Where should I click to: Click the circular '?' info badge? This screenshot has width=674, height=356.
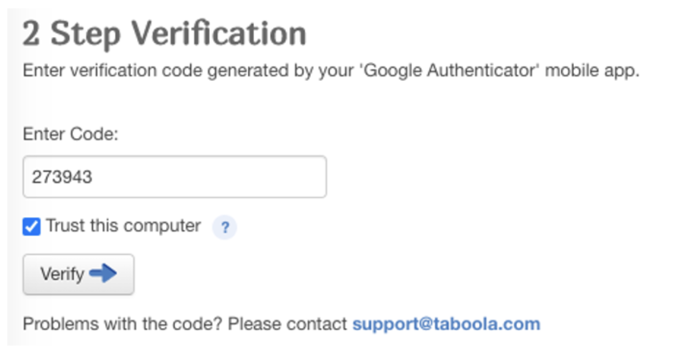point(224,228)
